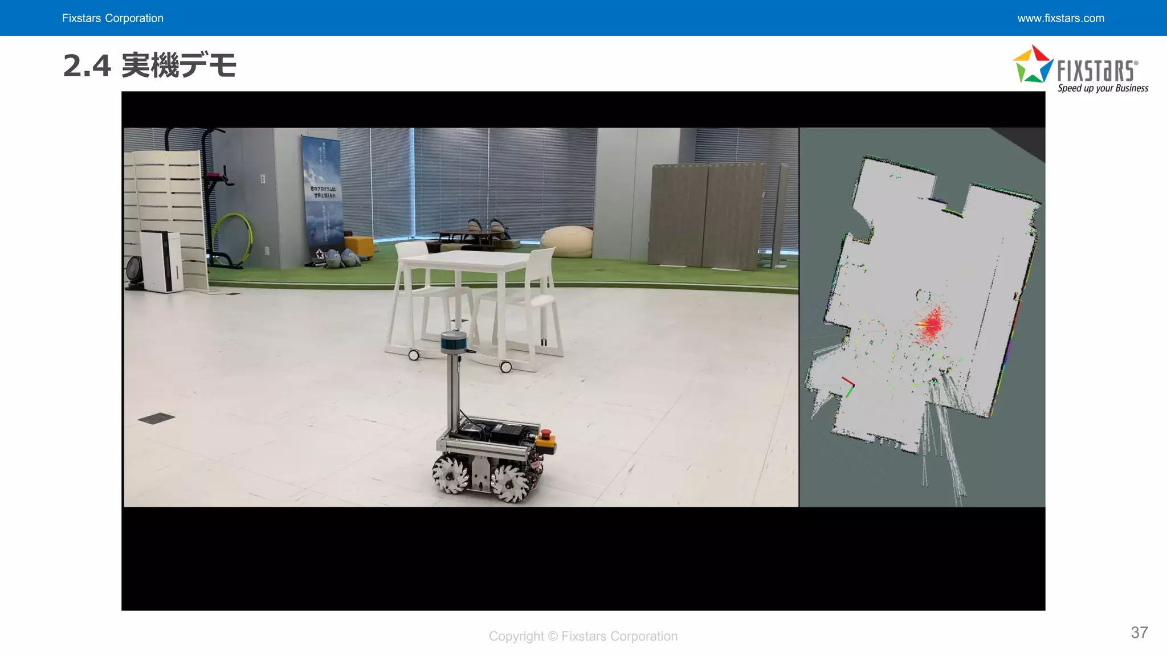The image size is (1167, 656).
Task: Click the mecanum wheel robot in video
Action: tap(489, 450)
